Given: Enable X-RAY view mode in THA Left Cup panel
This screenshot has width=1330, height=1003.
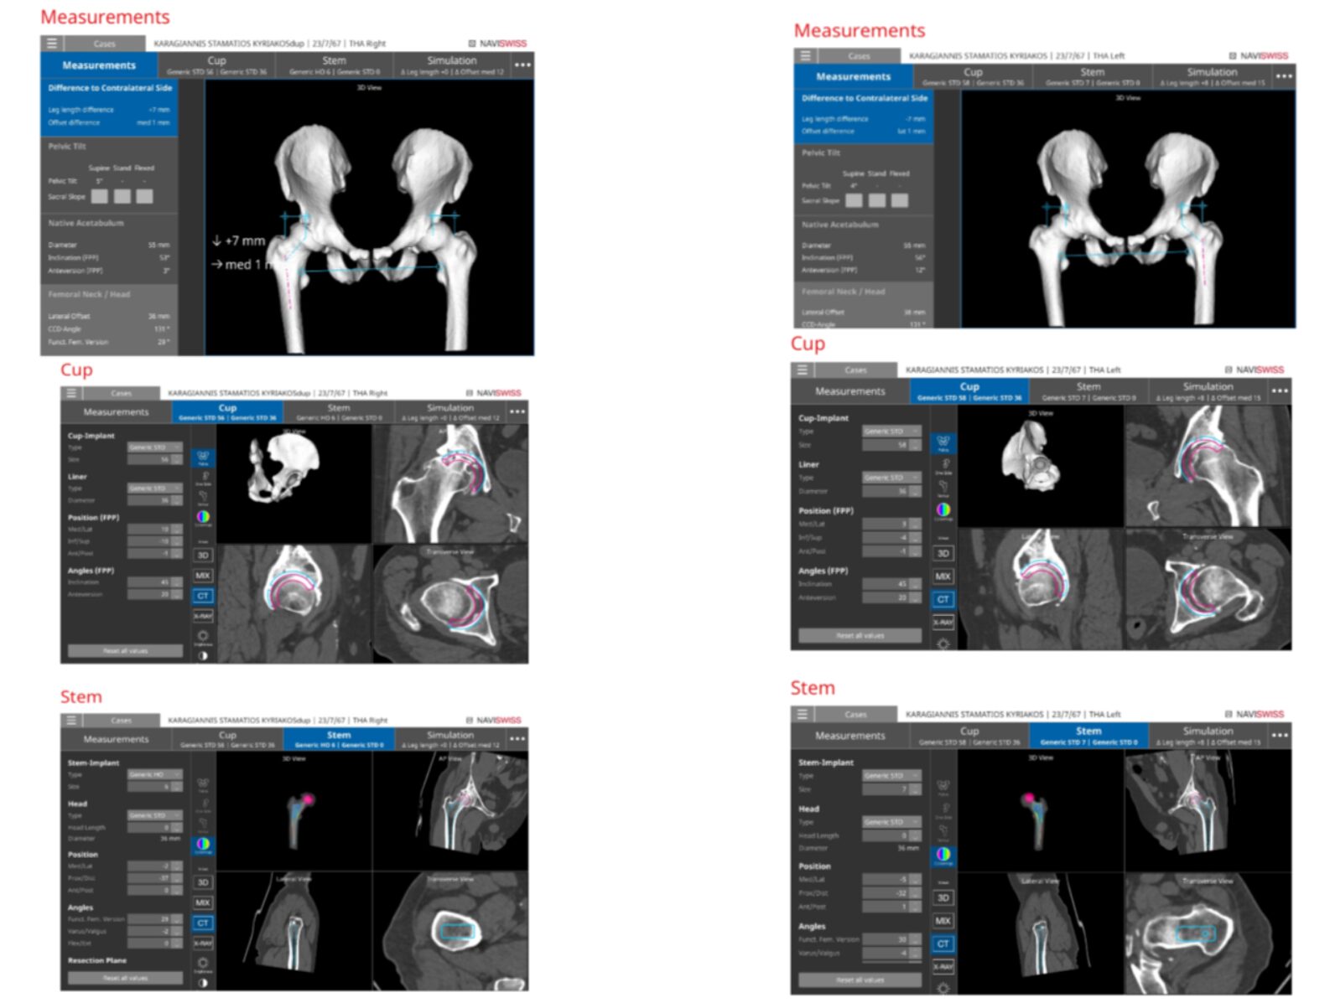Looking at the screenshot, I should coord(943,622).
